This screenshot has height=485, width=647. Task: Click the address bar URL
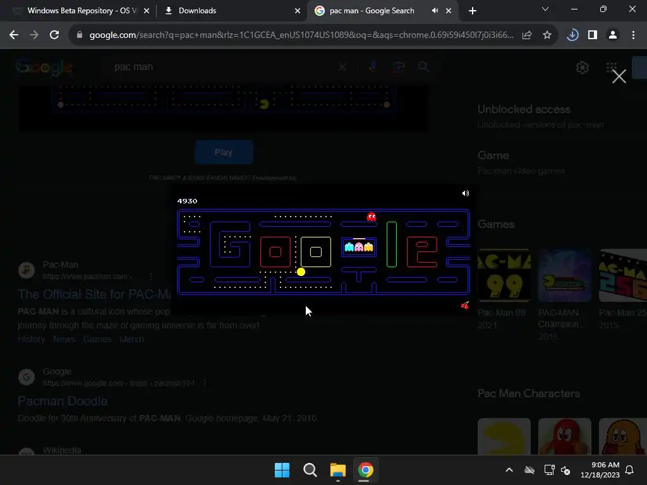click(301, 35)
